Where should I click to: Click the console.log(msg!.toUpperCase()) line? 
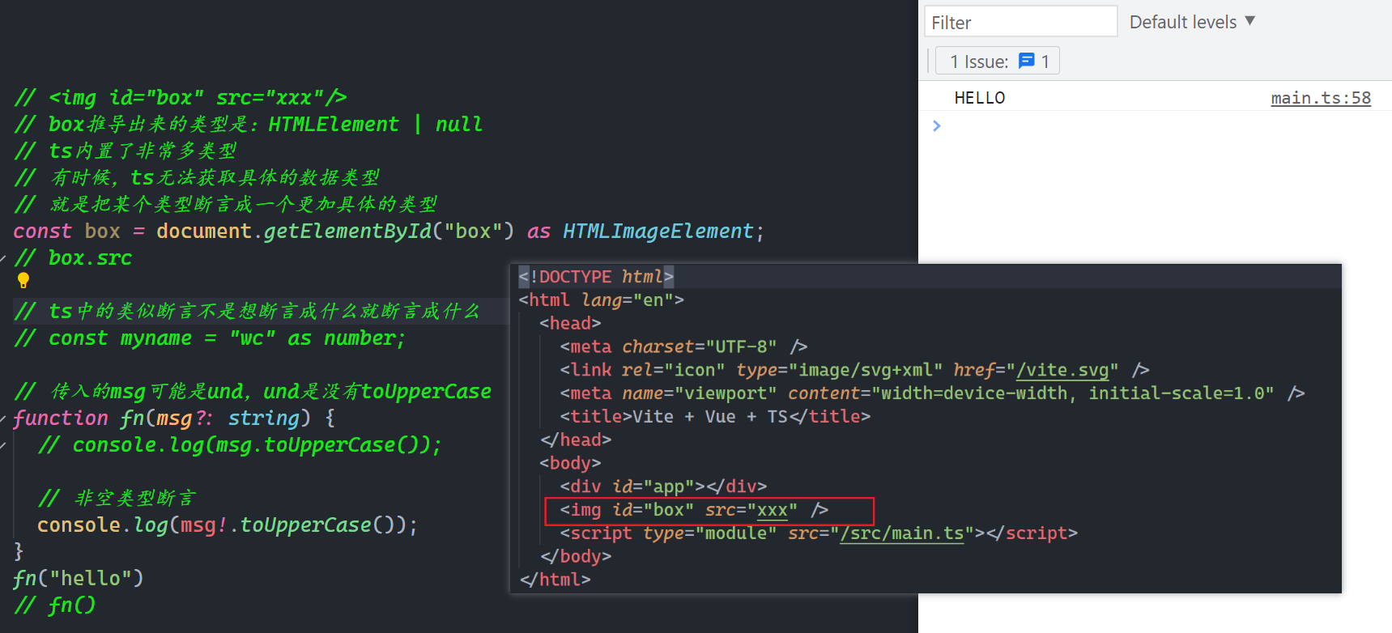pyautogui.click(x=228, y=525)
